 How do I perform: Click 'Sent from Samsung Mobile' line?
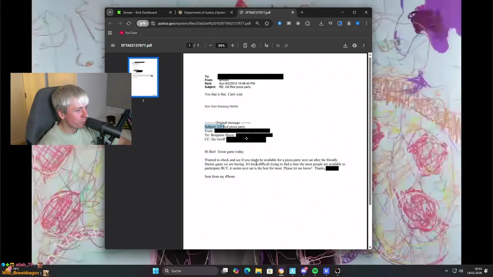pos(221,106)
